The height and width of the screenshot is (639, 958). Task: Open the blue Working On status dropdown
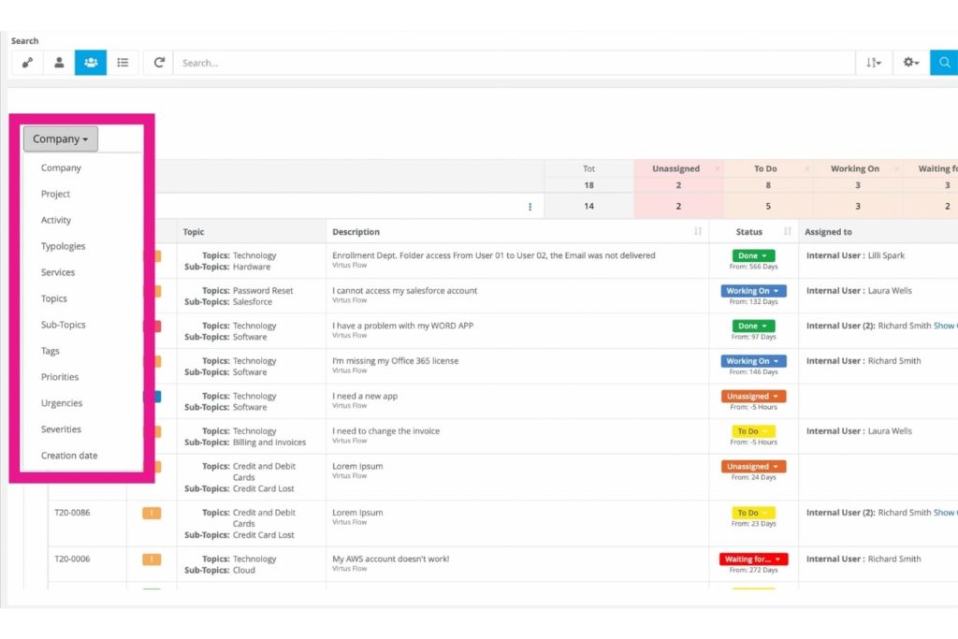point(753,290)
